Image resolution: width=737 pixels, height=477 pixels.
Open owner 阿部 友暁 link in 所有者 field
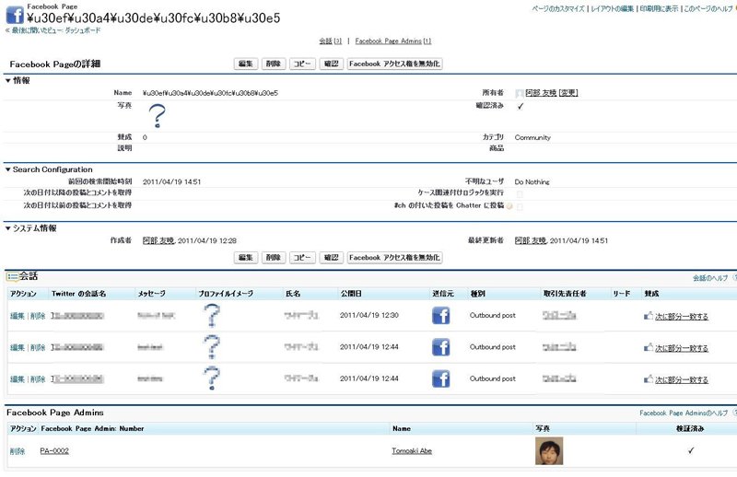coord(541,93)
